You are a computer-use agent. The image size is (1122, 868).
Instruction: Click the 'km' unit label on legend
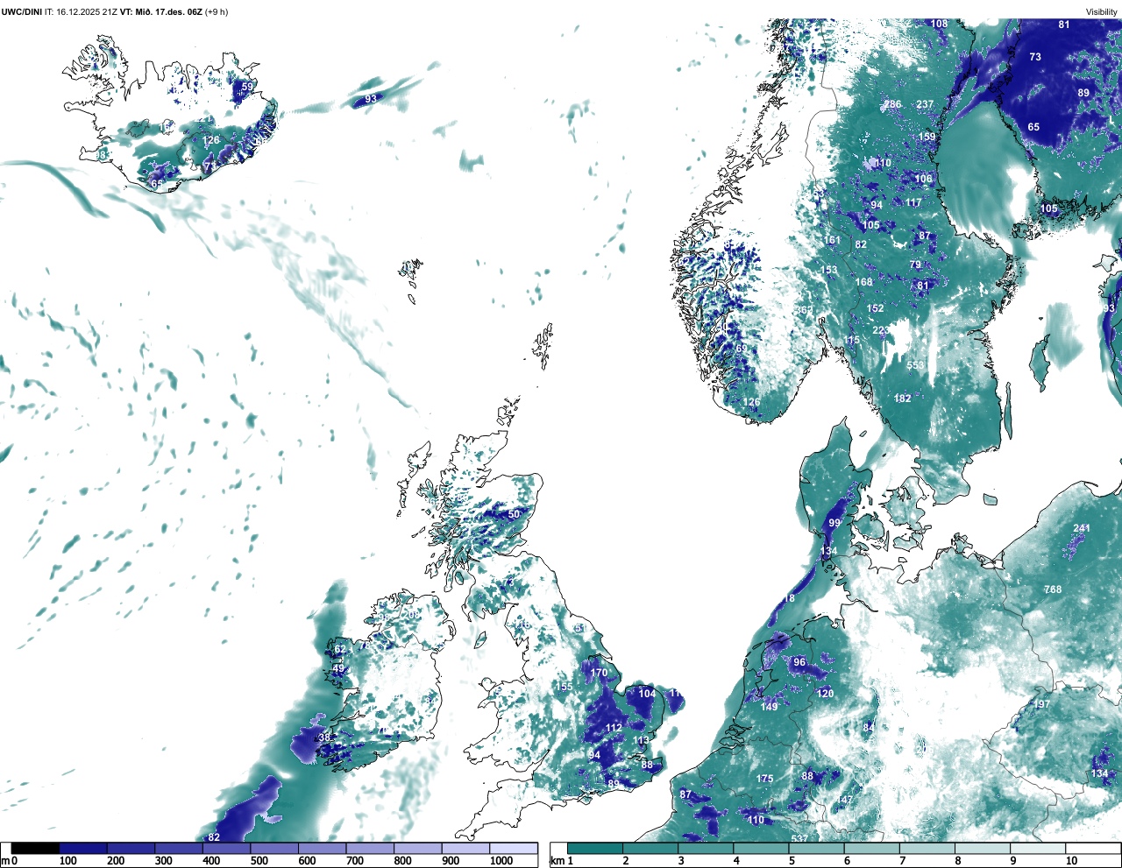coord(556,861)
